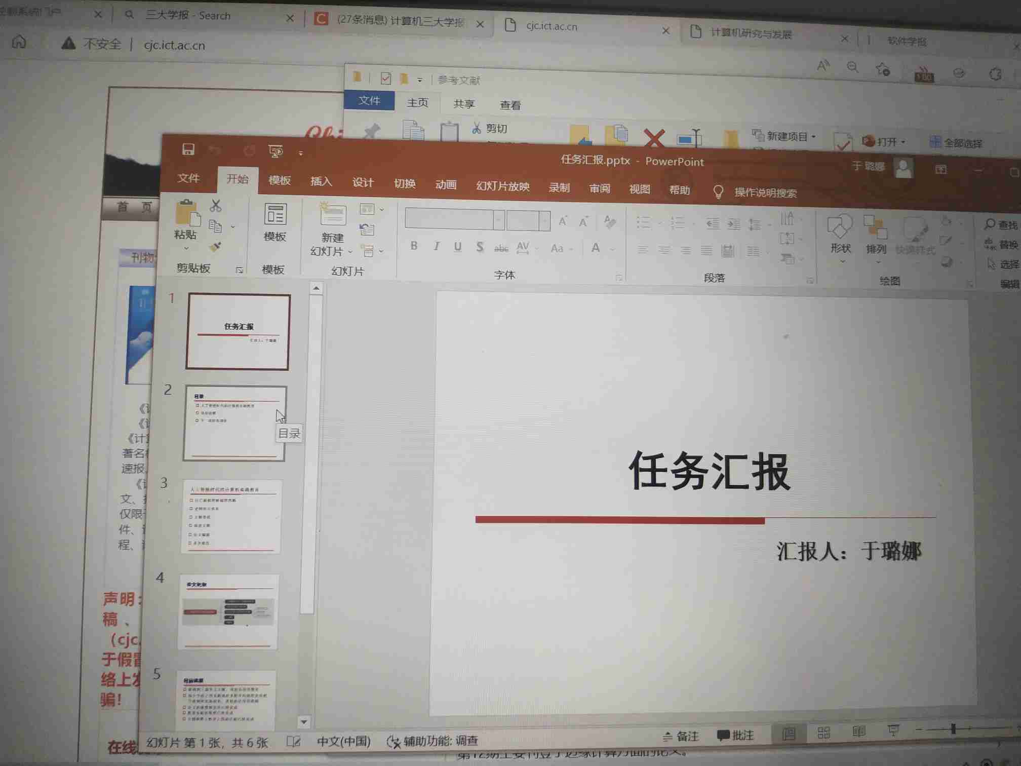
Task: Select slide 3 thumbnail in panel
Action: (x=231, y=516)
